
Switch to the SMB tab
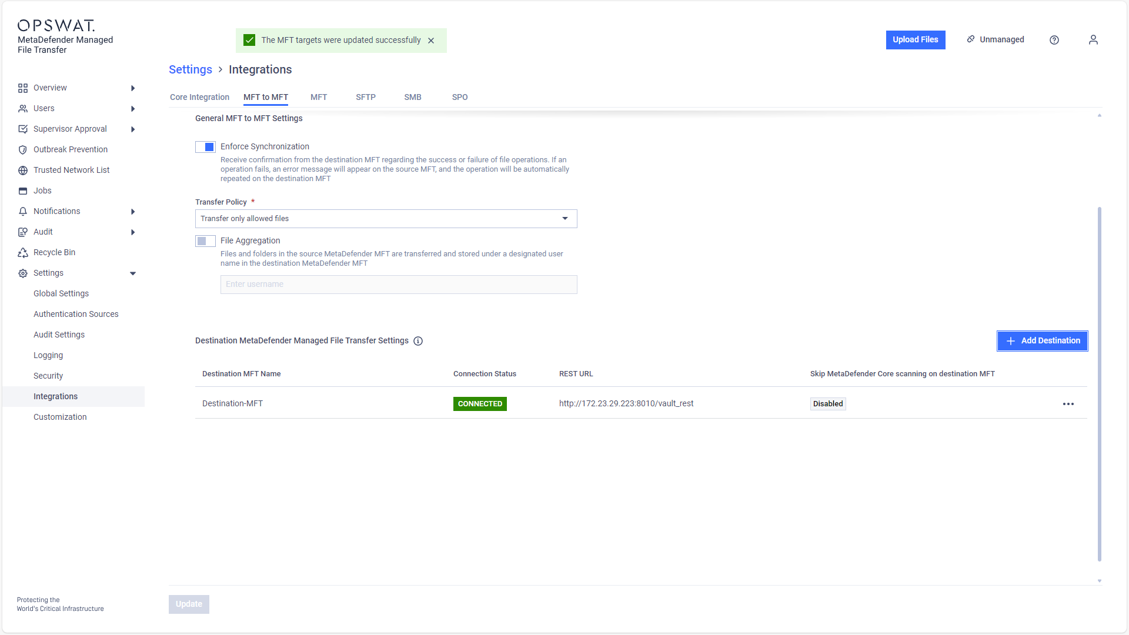point(413,97)
